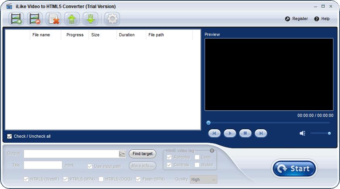Screen dimensions: 340x189
Task: Enable HTML5 (OGG) output format
Action: click(101, 179)
